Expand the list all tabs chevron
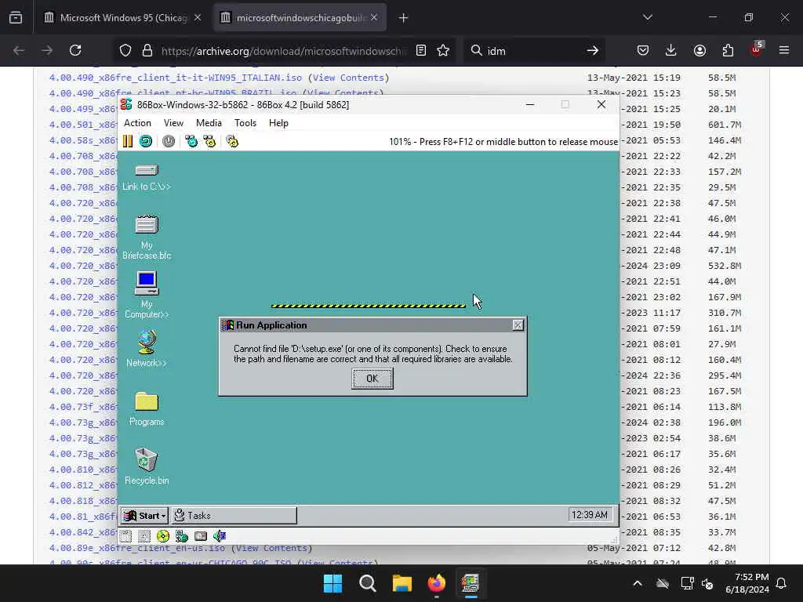 click(647, 17)
